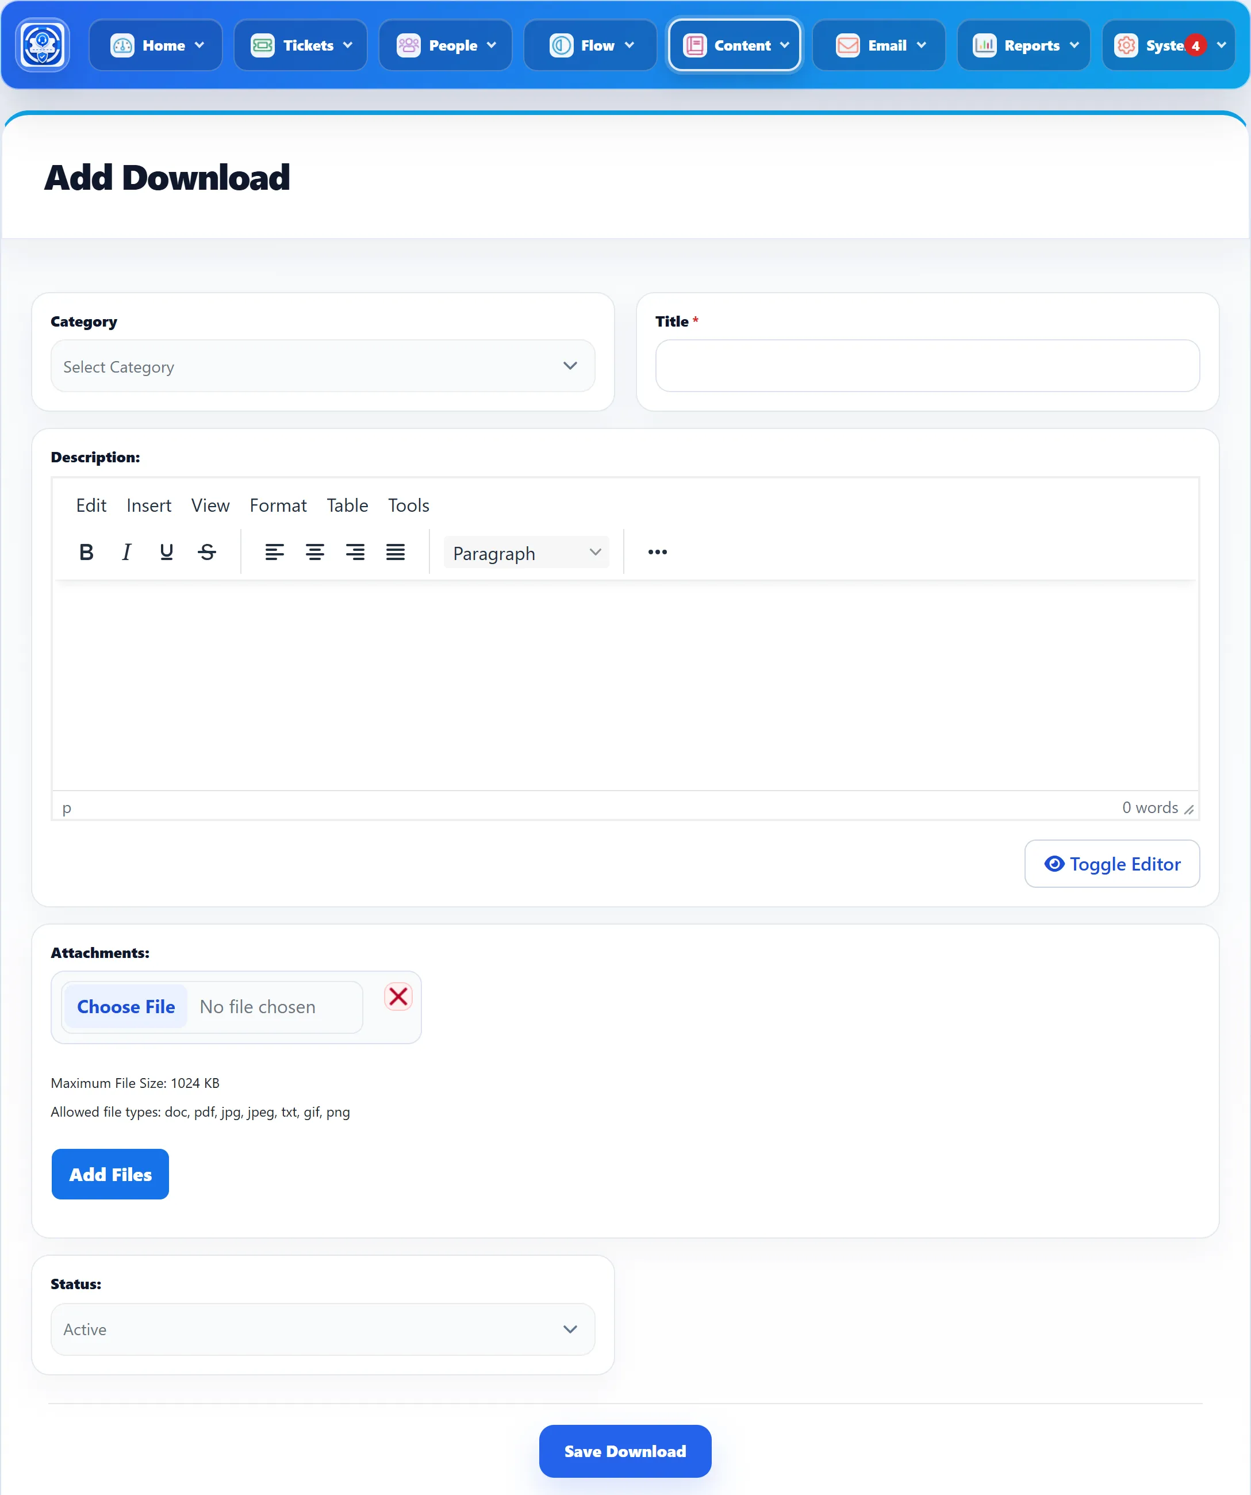
Task: Open the editor Format menu
Action: pos(278,505)
